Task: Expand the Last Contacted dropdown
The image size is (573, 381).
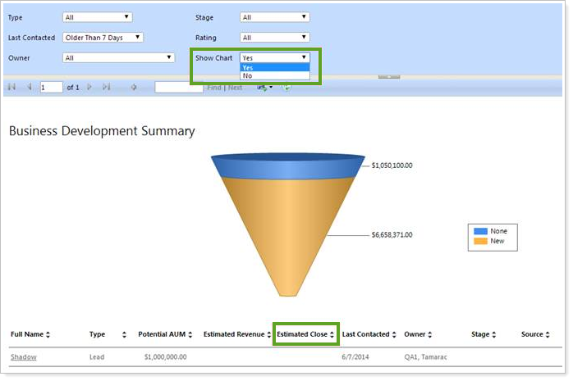Action: tap(103, 37)
